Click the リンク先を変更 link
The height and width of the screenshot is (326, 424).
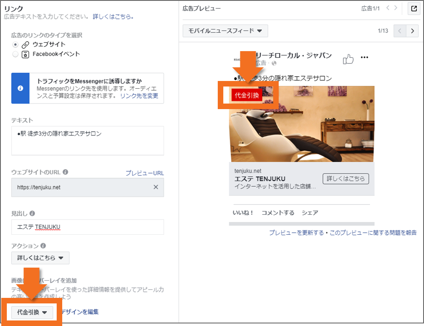pyautogui.click(x=139, y=96)
